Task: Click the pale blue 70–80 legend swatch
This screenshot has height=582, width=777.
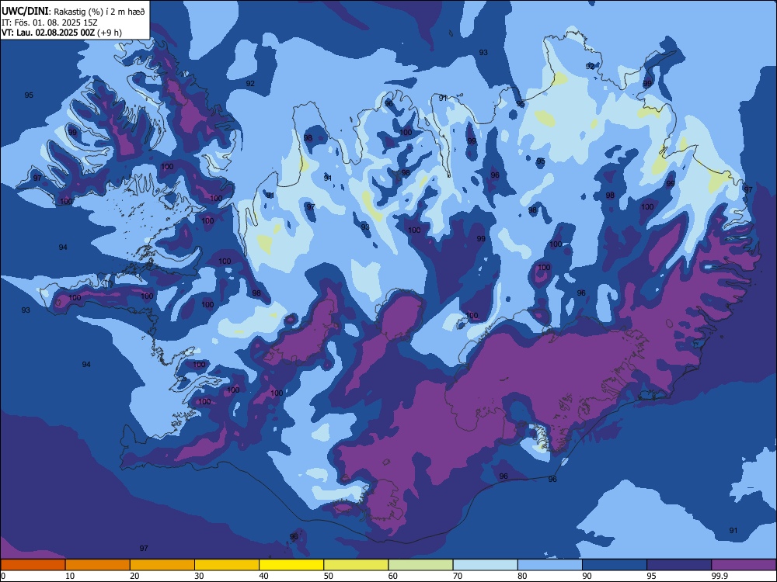Action: coord(486,565)
